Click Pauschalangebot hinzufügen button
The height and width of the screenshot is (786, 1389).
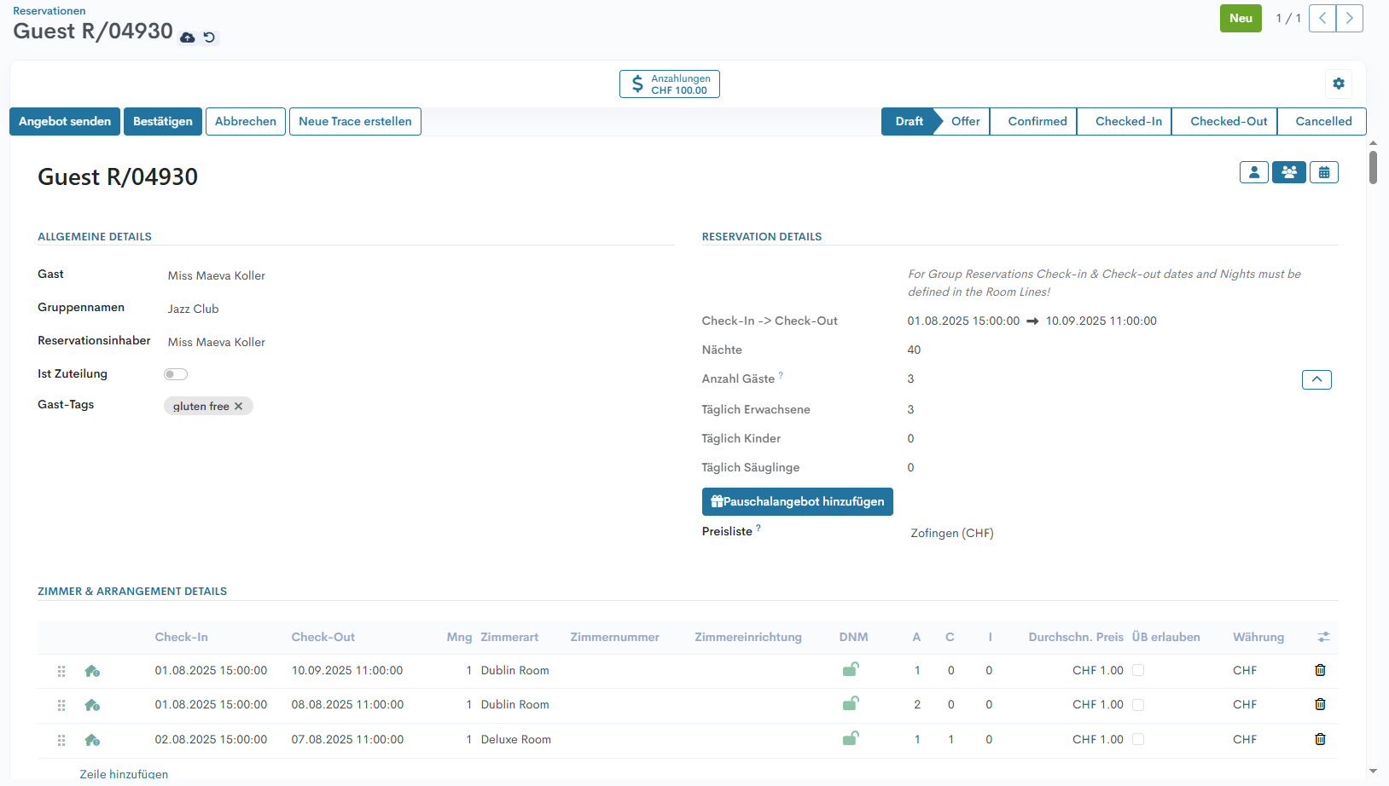(x=797, y=501)
